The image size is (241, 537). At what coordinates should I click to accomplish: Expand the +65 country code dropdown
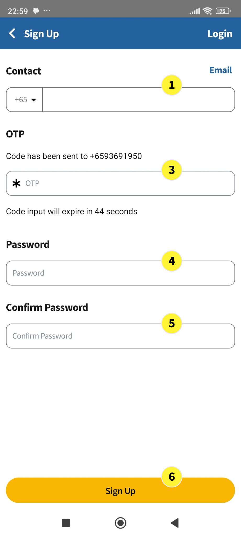click(x=25, y=100)
